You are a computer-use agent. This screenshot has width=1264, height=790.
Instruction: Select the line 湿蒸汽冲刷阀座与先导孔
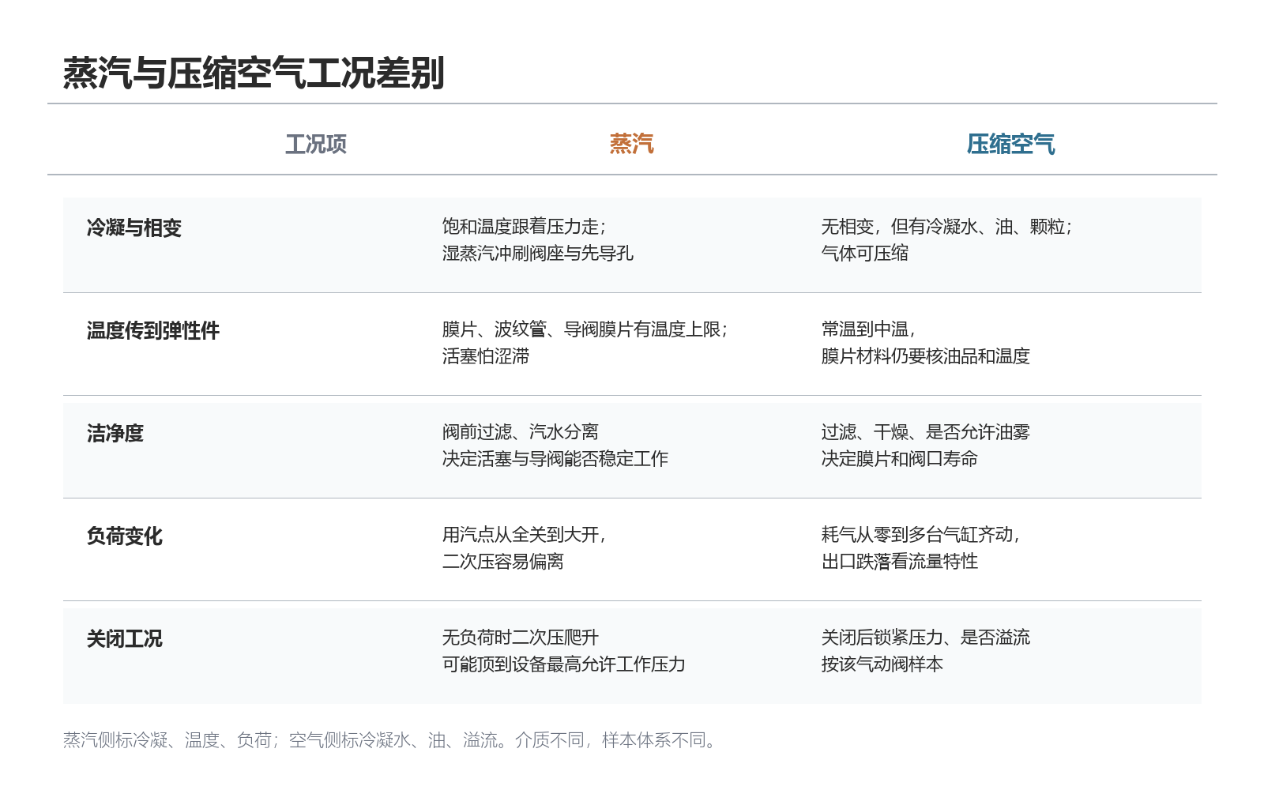coord(538,254)
